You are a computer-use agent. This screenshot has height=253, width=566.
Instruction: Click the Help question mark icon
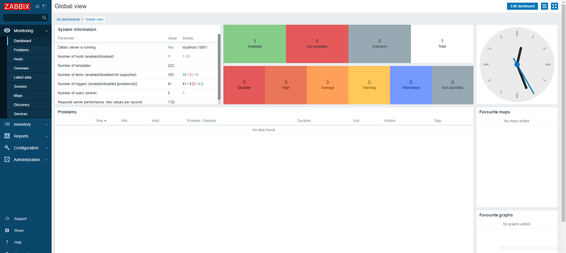point(7,242)
